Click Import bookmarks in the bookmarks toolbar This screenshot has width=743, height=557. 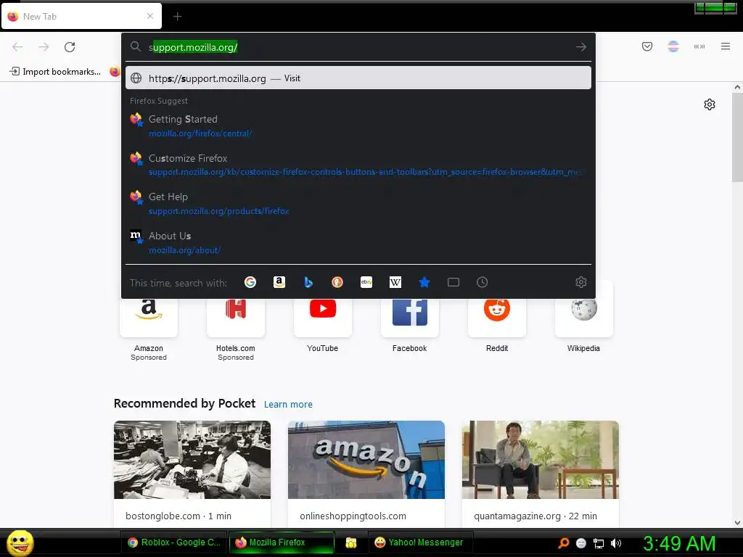click(x=55, y=72)
